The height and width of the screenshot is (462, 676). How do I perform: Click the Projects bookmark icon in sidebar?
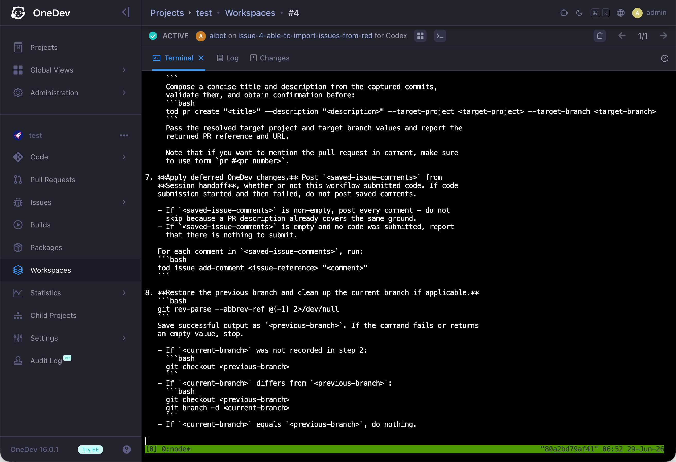click(x=18, y=47)
